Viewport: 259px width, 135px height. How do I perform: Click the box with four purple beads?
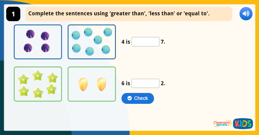(x=38, y=42)
